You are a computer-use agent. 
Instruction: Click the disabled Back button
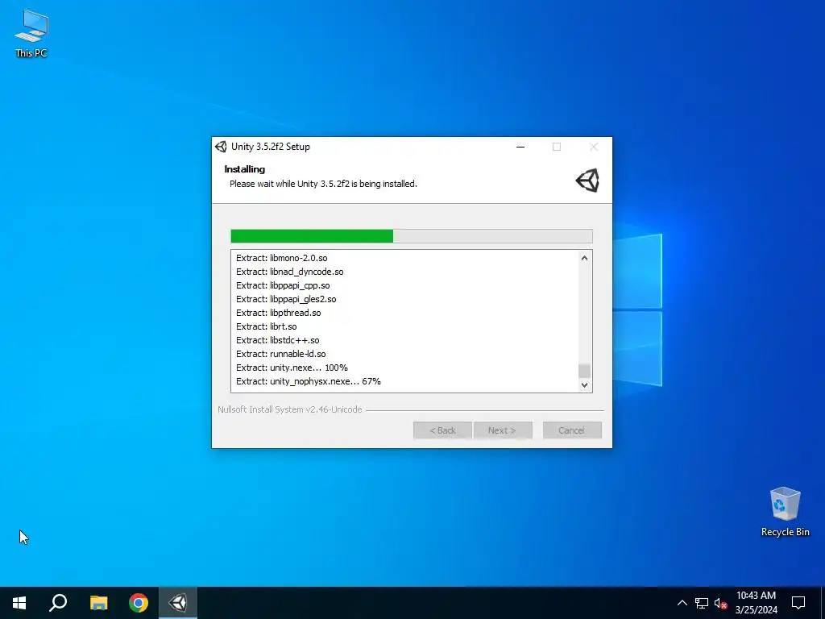coord(442,430)
